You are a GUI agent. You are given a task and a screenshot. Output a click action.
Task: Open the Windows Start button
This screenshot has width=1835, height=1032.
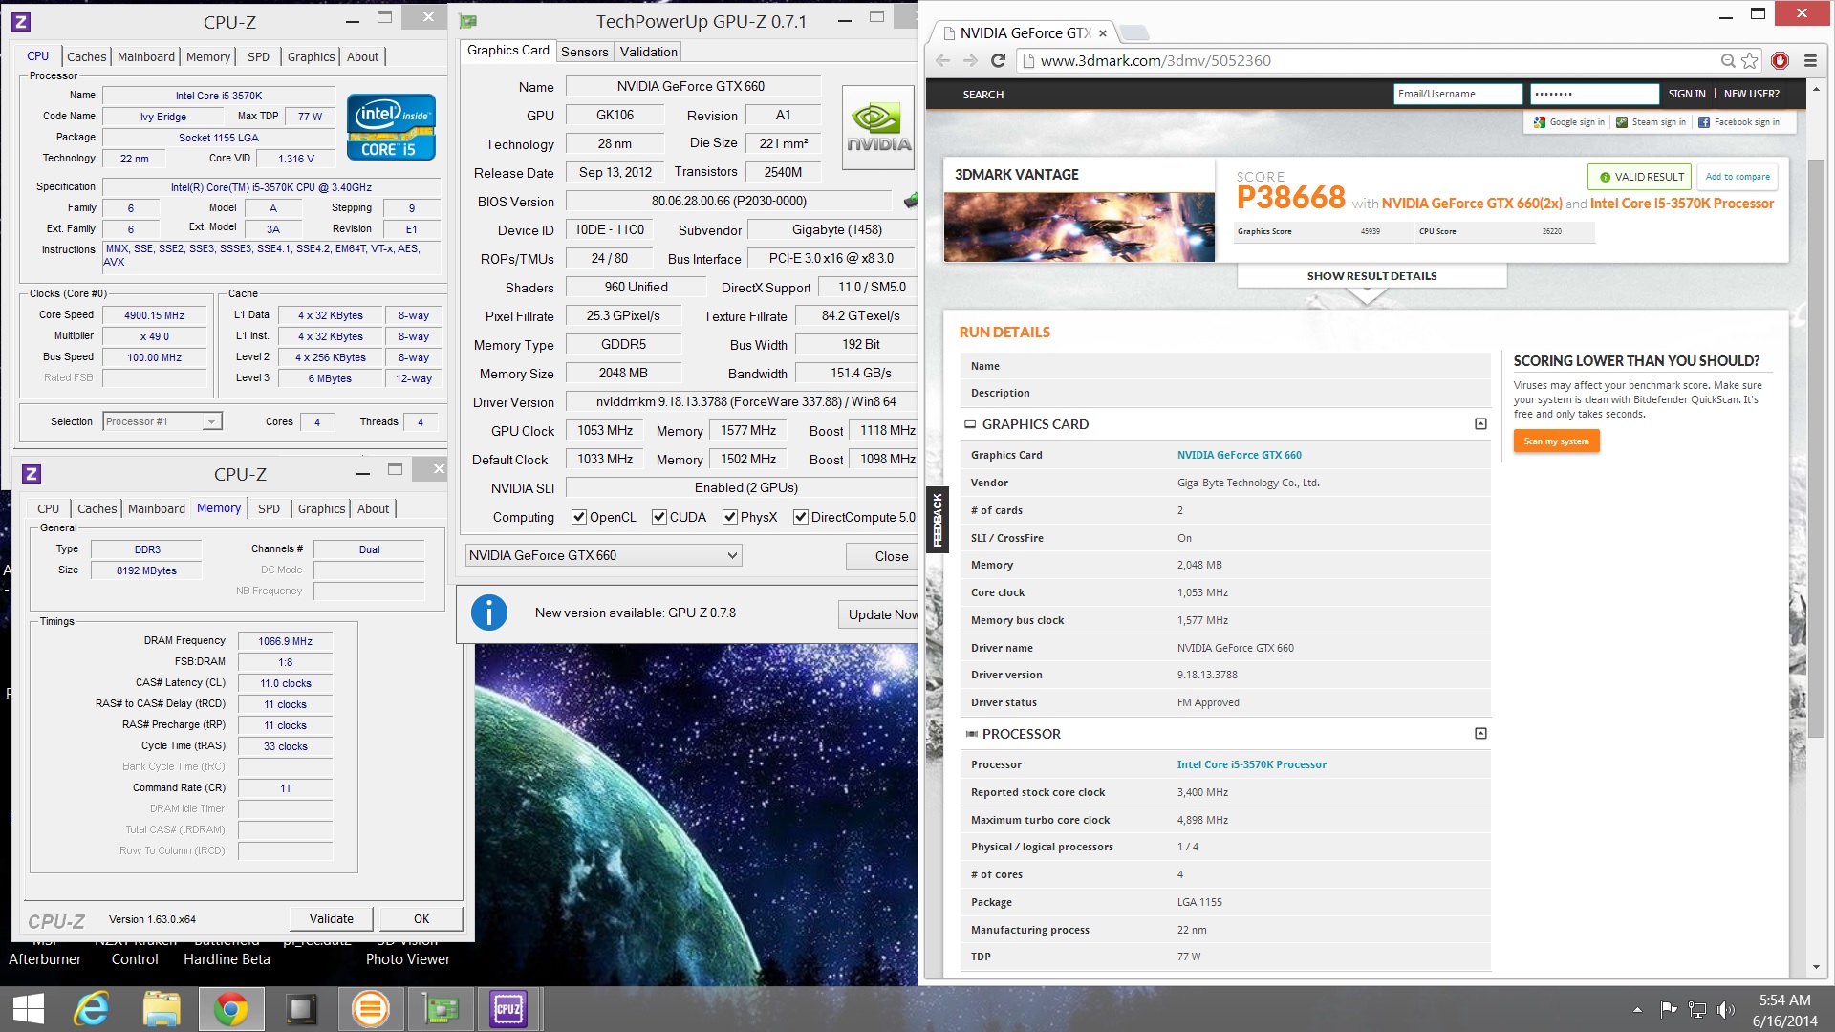29,1009
